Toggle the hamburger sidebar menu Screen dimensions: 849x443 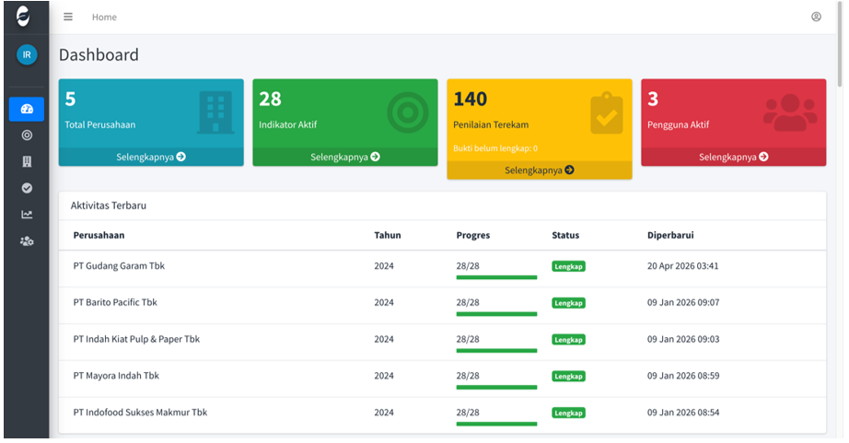(x=68, y=17)
